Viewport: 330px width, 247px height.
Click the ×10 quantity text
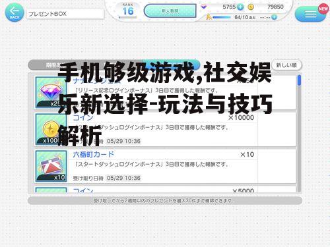(247, 155)
